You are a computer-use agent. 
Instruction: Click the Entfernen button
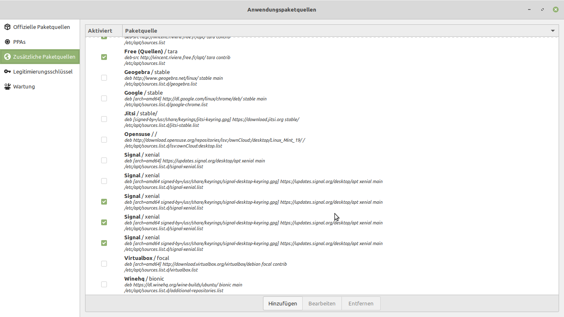click(x=361, y=303)
